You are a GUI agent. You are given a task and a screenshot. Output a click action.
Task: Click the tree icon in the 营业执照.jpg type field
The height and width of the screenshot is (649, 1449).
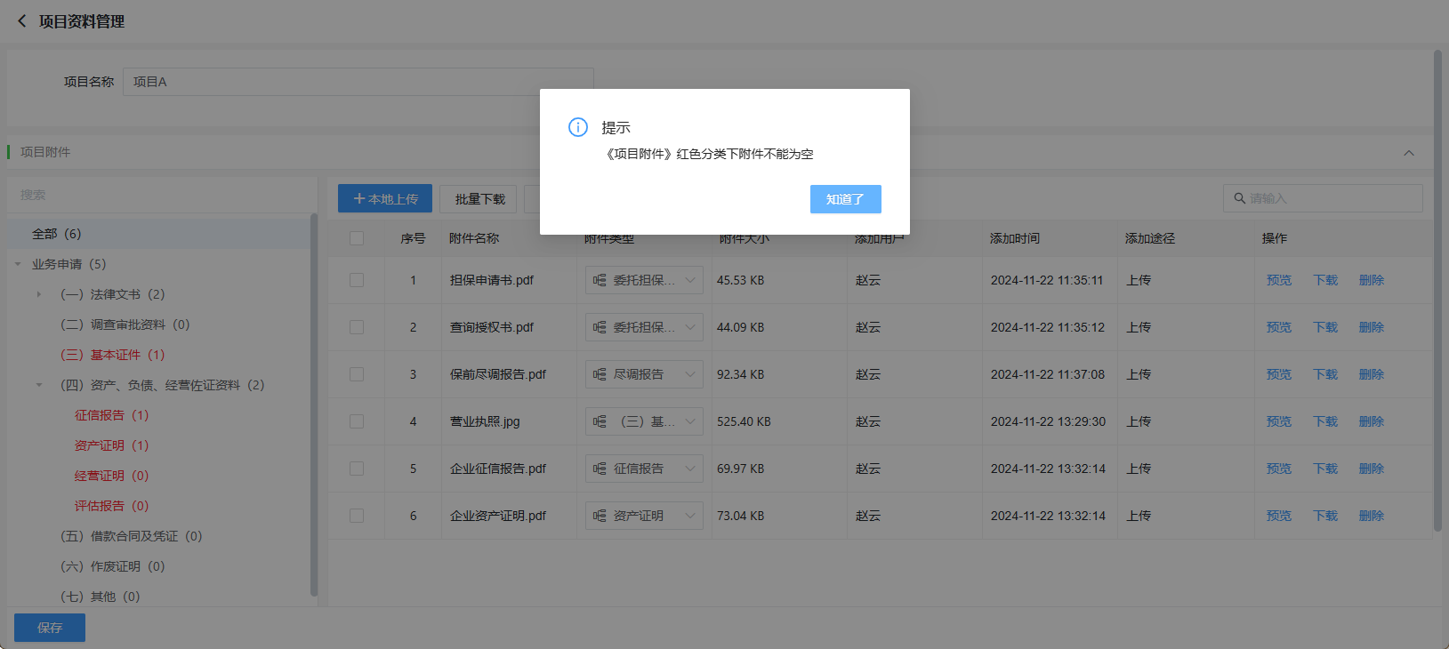click(600, 421)
